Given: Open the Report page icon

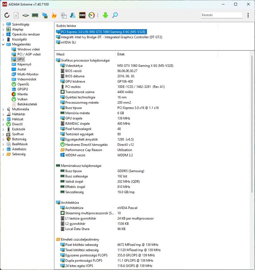Looking at the screenshot, I should [x=16, y=15].
